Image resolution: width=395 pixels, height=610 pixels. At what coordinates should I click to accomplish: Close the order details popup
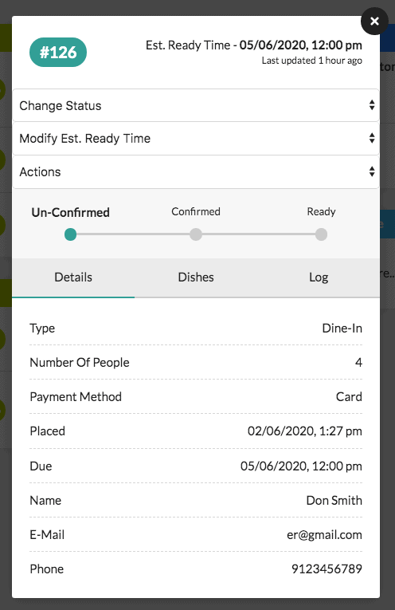point(374,21)
